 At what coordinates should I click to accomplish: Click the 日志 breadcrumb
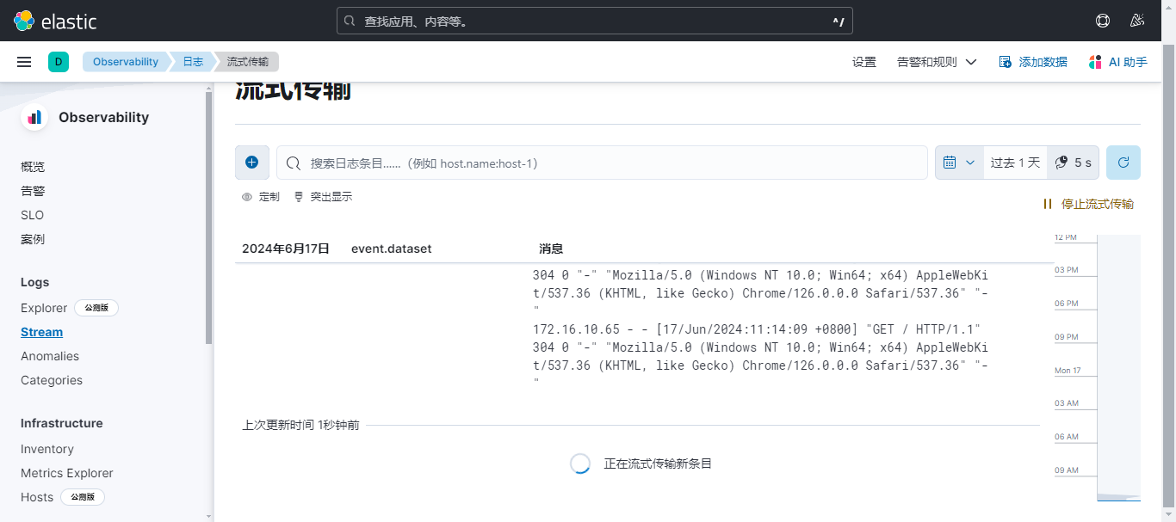[193, 62]
